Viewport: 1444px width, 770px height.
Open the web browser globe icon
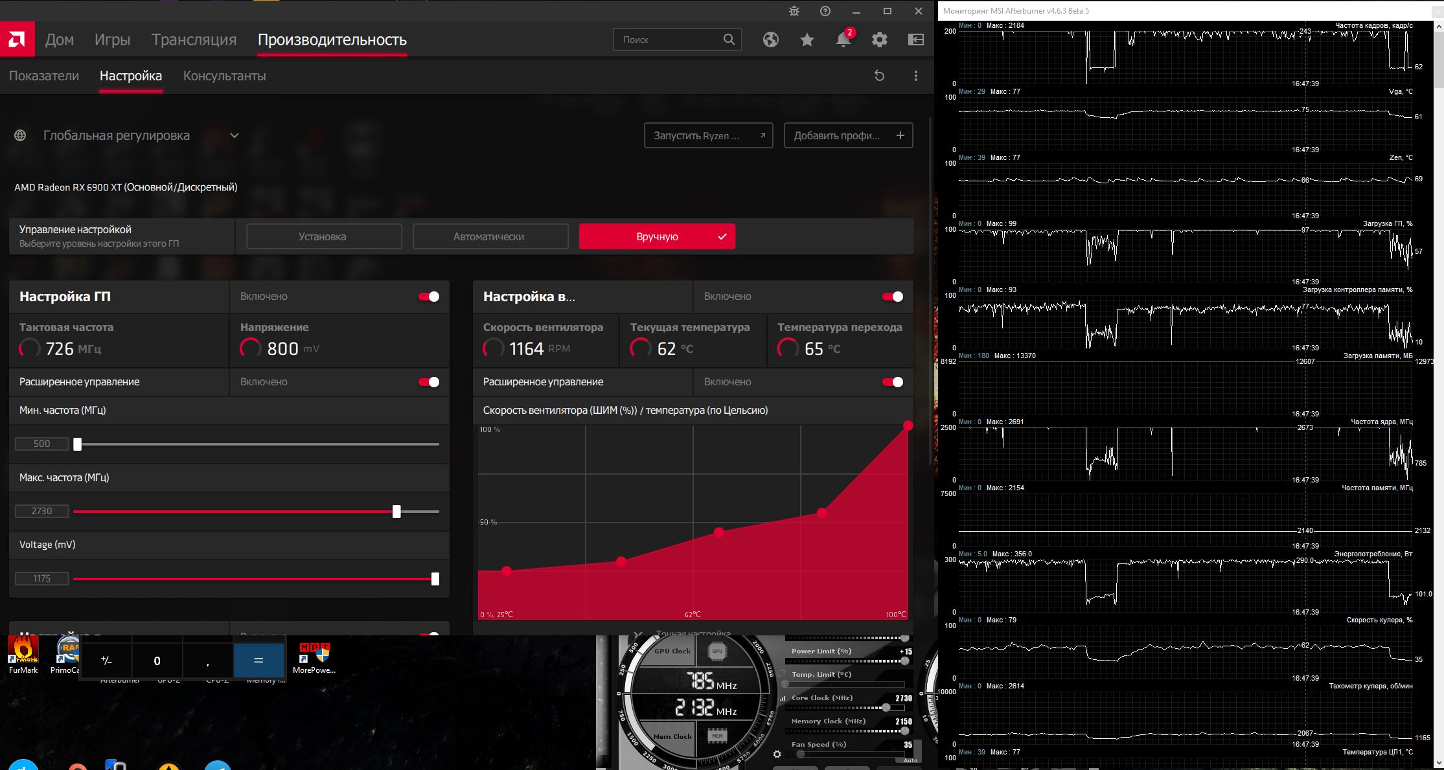tap(770, 40)
